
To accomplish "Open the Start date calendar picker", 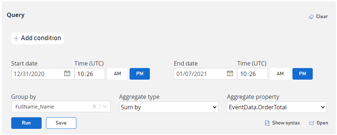I will [x=67, y=73].
